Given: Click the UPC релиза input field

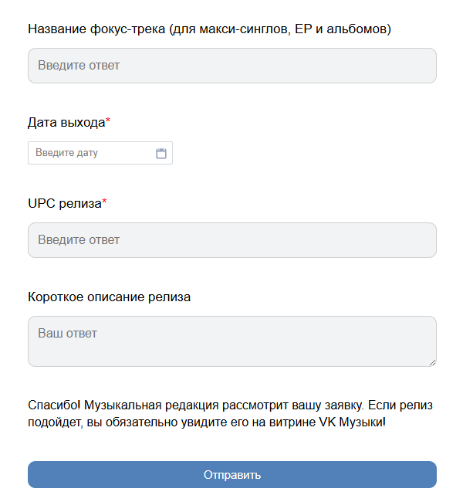Looking at the screenshot, I should (231, 240).
